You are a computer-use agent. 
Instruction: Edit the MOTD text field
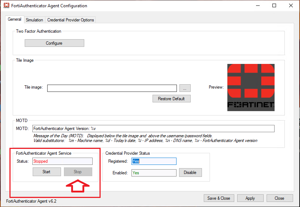(153, 129)
